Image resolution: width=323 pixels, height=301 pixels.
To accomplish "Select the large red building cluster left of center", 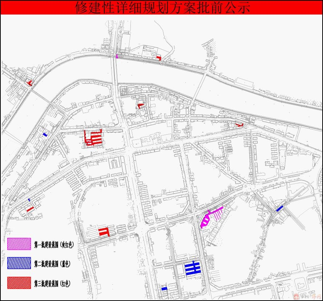I will point(93,138).
